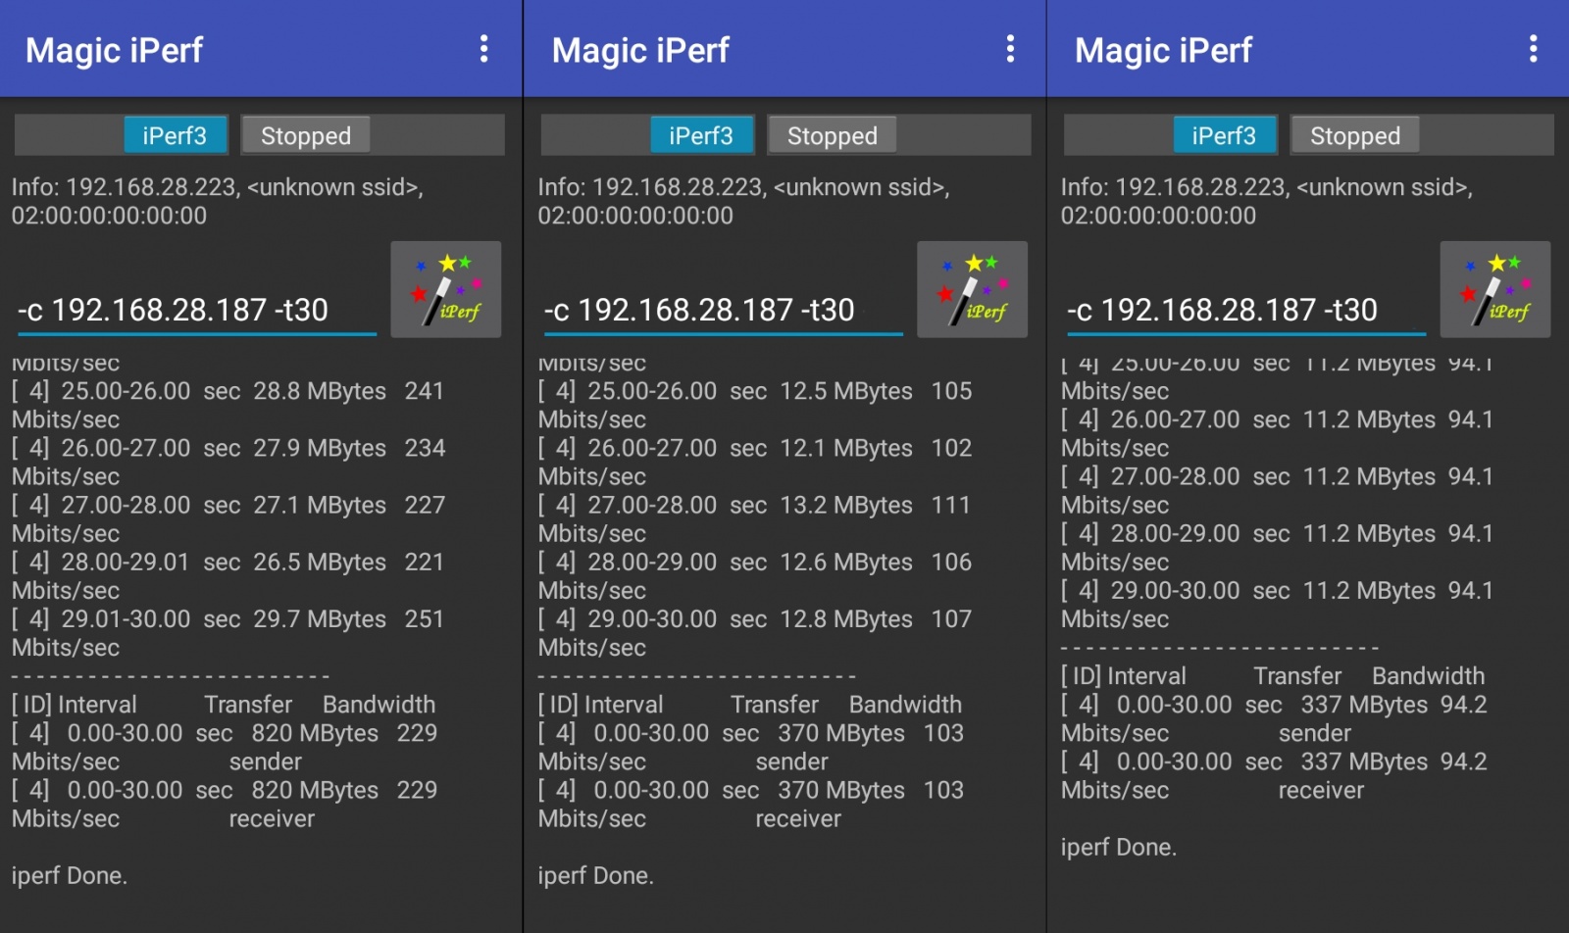
Task: Focus the command field in left panel
Action: pyautogui.click(x=196, y=311)
